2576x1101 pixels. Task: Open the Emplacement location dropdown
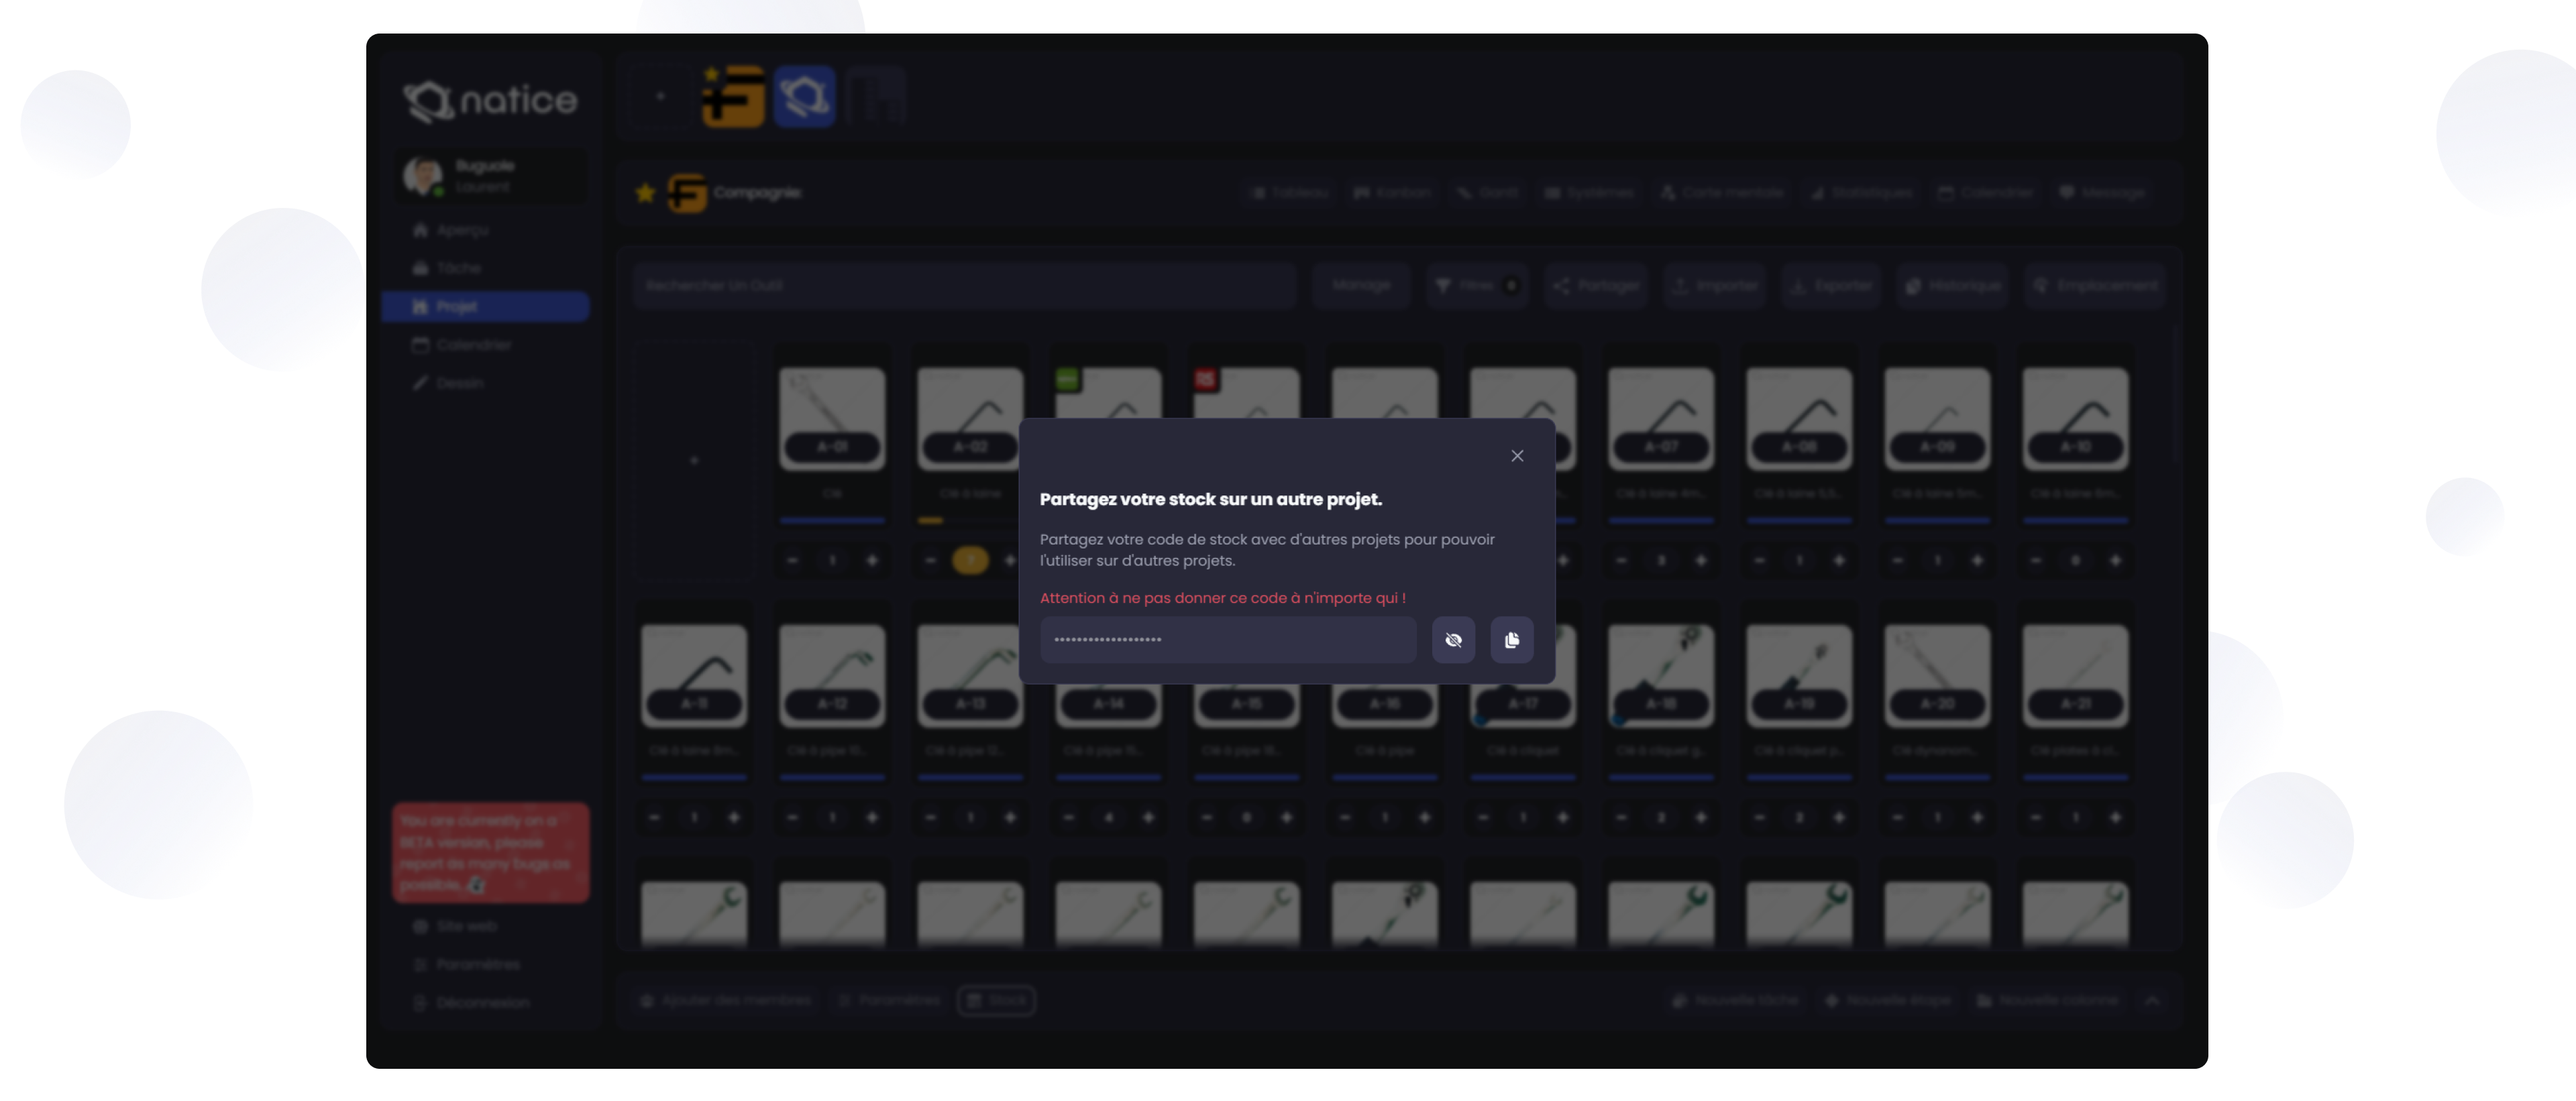point(2095,286)
